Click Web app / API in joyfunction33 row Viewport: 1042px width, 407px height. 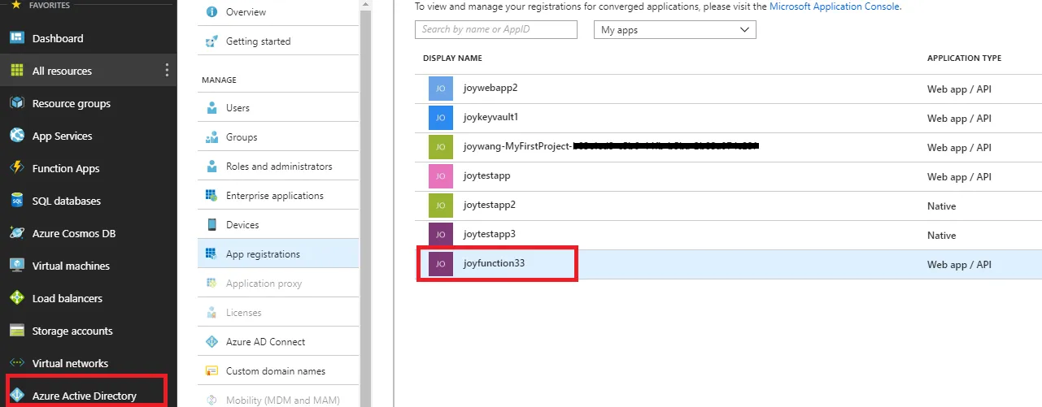(959, 265)
